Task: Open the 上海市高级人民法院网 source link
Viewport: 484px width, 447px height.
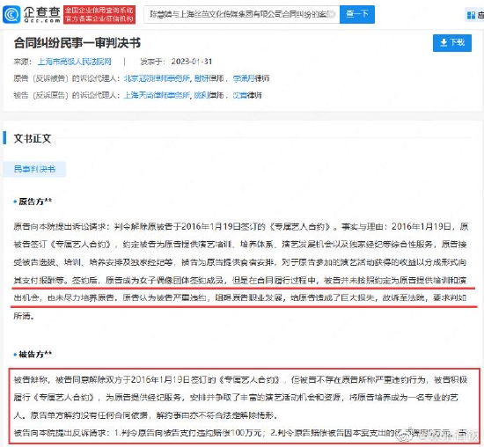Action: click(x=75, y=62)
